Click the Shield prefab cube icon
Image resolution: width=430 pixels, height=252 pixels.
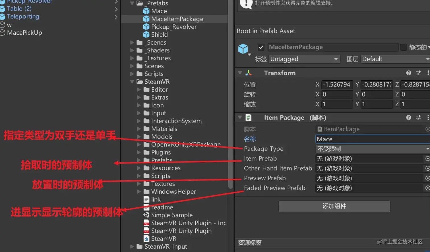point(146,34)
